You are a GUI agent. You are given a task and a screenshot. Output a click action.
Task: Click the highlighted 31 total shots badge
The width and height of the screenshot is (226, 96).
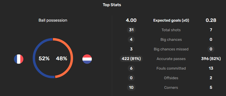coord(131,30)
